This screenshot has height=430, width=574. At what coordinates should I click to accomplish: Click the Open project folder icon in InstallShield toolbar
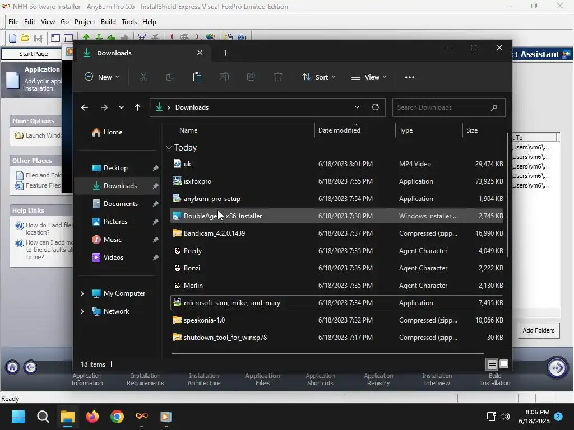tap(25, 38)
